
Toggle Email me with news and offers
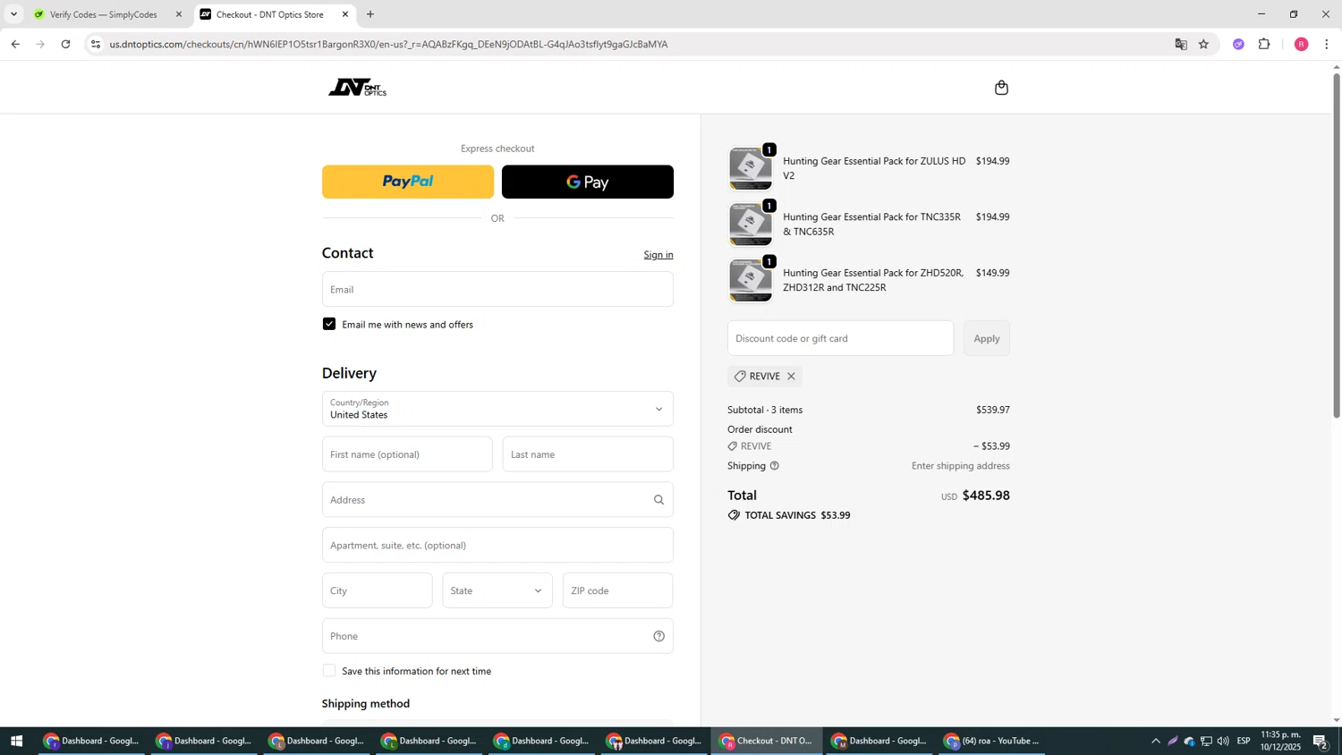coord(329,325)
